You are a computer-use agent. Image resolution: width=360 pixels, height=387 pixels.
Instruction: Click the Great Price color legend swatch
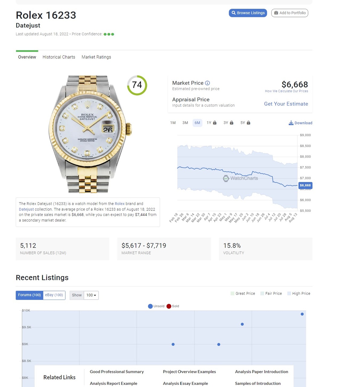coord(233,294)
